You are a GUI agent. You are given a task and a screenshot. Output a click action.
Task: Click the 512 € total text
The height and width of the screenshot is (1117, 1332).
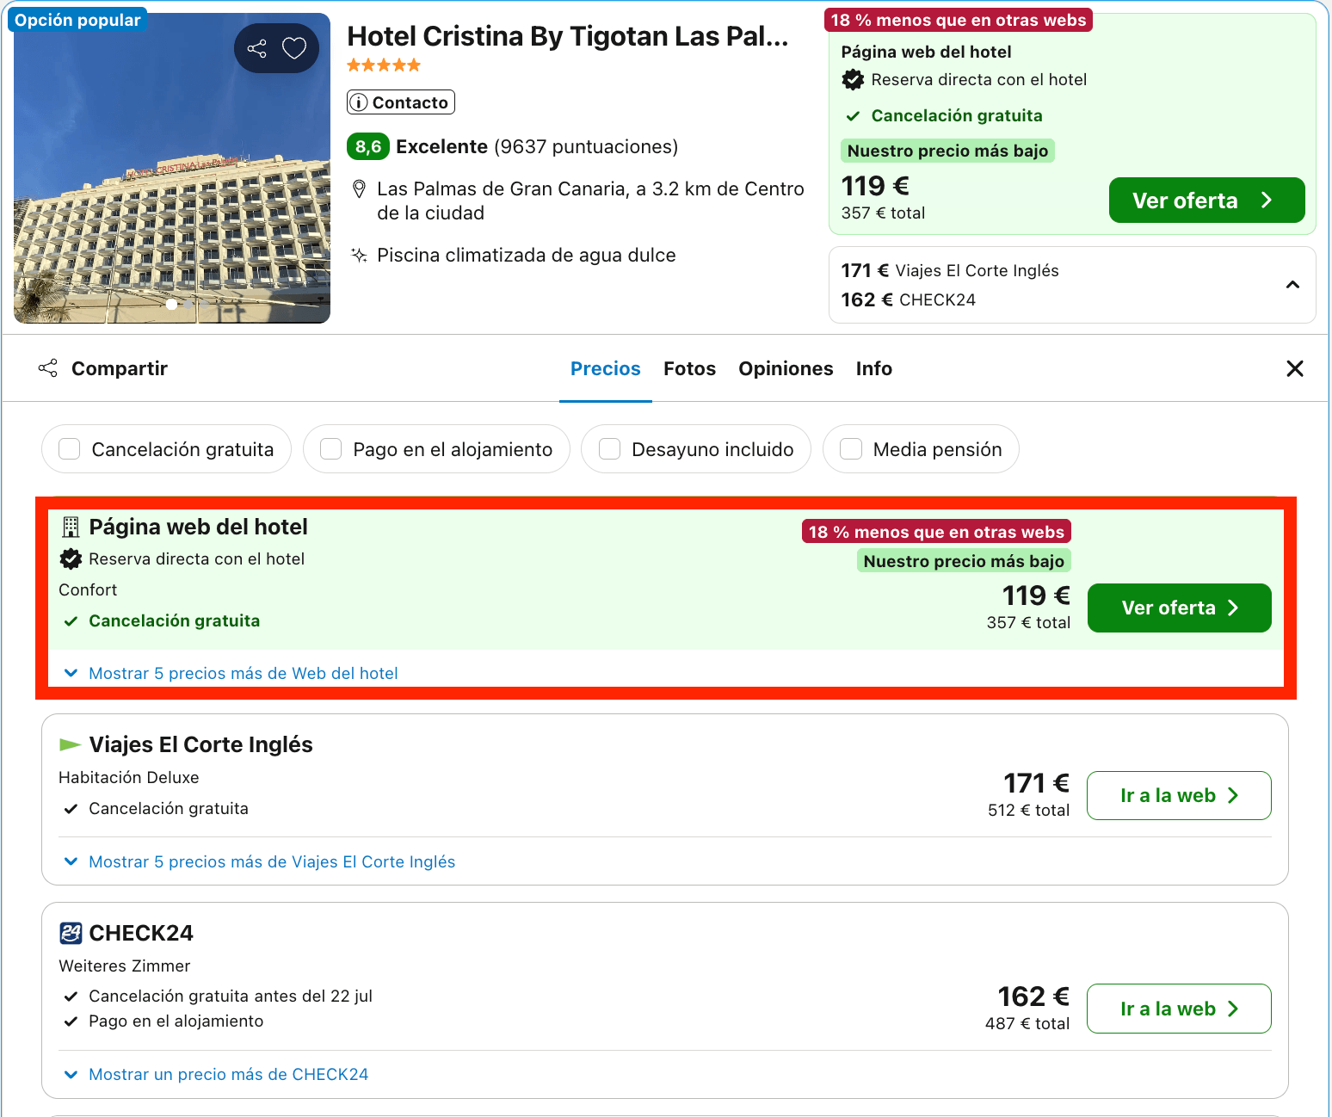pos(1028,810)
